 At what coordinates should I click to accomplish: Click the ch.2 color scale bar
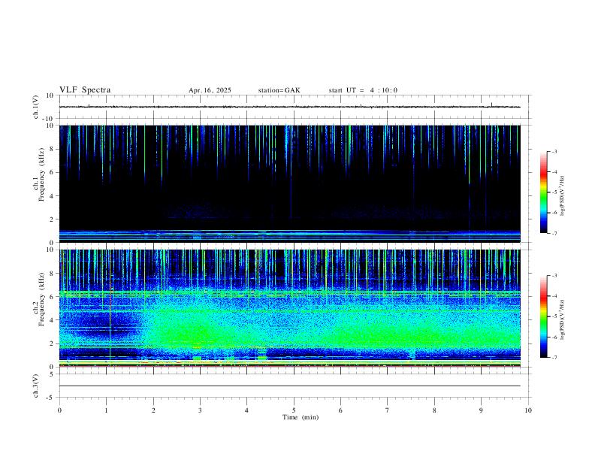tap(544, 316)
